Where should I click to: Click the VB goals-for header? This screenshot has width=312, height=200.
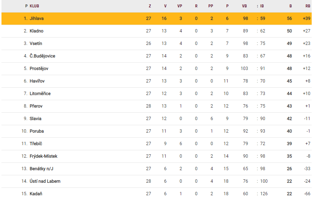click(245, 6)
